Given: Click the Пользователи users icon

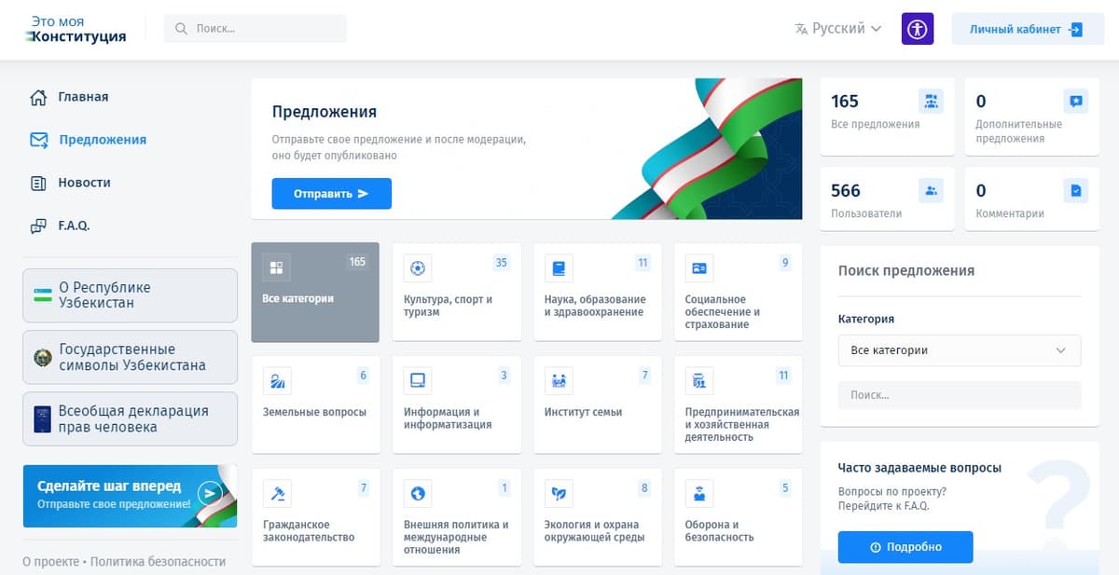Looking at the screenshot, I should pyautogui.click(x=931, y=191).
